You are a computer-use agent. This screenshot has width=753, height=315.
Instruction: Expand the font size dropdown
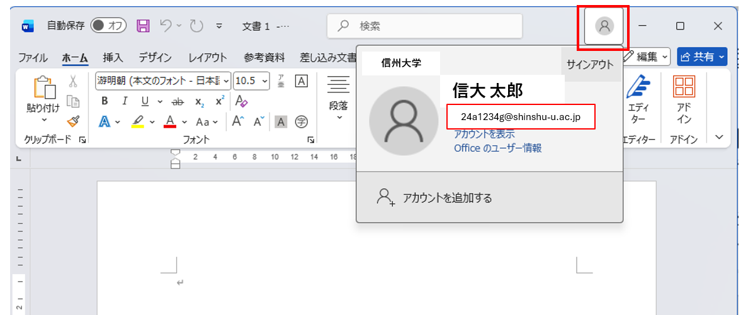pyautogui.click(x=264, y=81)
